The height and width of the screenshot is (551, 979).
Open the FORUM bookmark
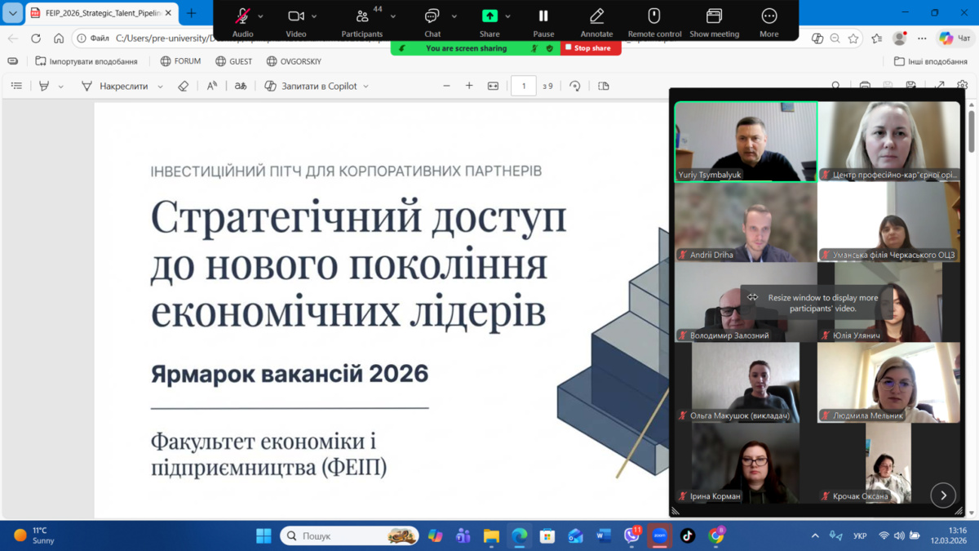(x=180, y=61)
